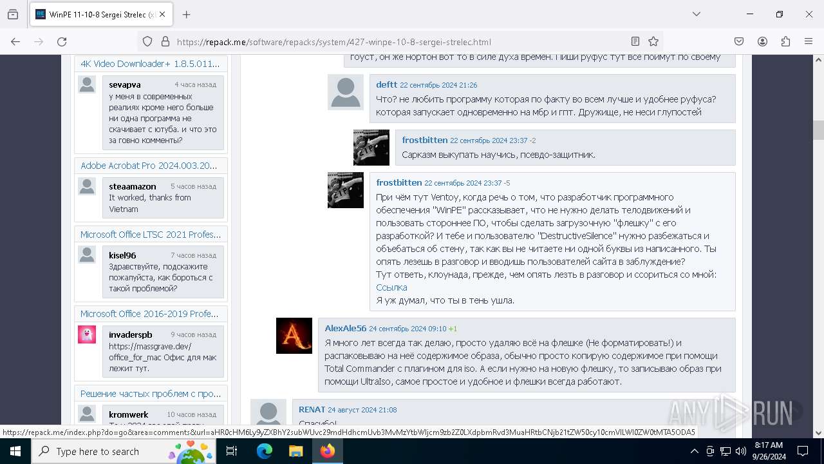This screenshot has width=824, height=464.
Task: Open Microsoft Office 2016-2019 sidebar link
Action: point(149,314)
